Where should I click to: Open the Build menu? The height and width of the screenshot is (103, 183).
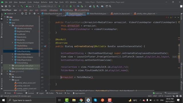click(x=51, y=2)
